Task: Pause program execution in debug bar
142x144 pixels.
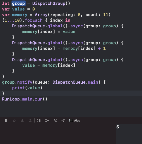Action: tap(6, 120)
